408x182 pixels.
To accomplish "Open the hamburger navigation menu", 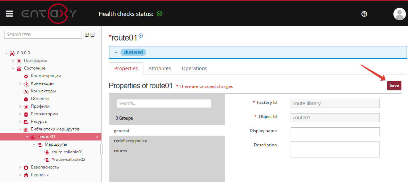I will 9,13.
